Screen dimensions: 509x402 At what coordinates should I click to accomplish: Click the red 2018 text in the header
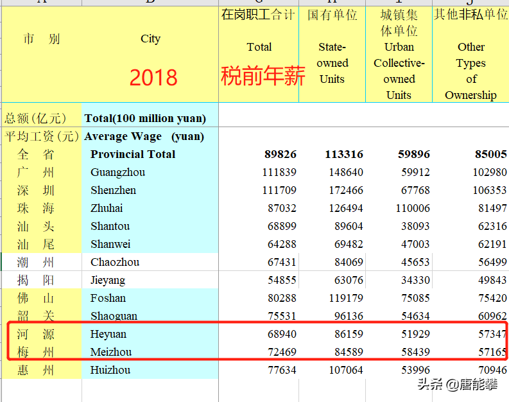[153, 78]
